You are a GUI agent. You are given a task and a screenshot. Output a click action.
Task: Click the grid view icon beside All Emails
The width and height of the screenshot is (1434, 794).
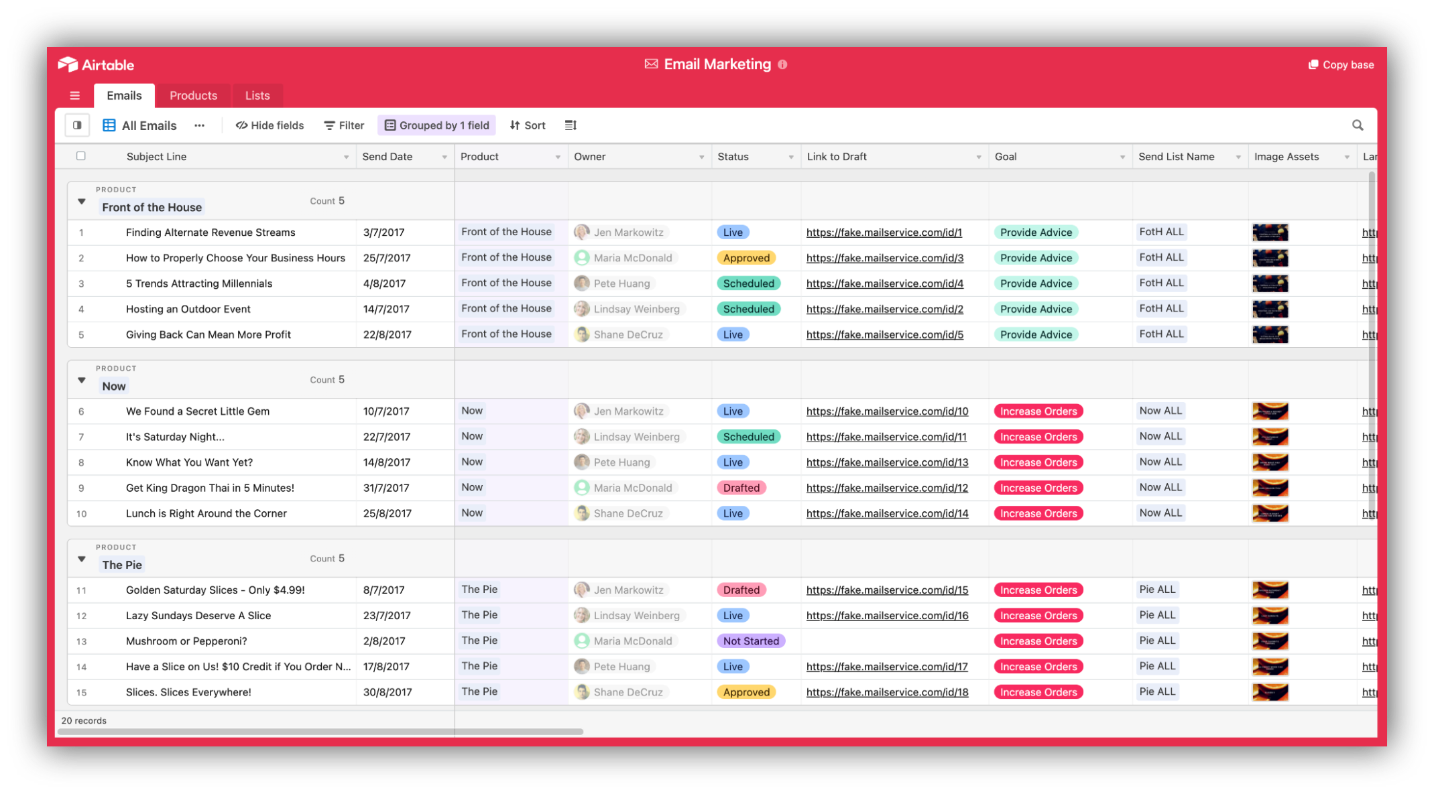tap(108, 125)
